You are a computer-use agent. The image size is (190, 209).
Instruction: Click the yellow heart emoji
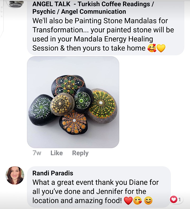click(161, 48)
